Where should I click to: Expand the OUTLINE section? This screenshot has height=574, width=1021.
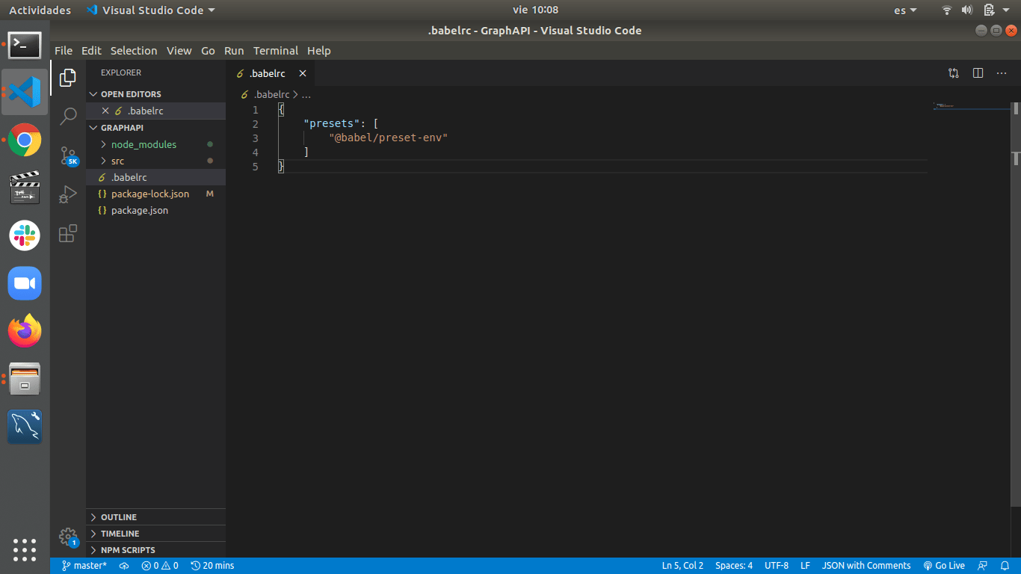point(119,517)
